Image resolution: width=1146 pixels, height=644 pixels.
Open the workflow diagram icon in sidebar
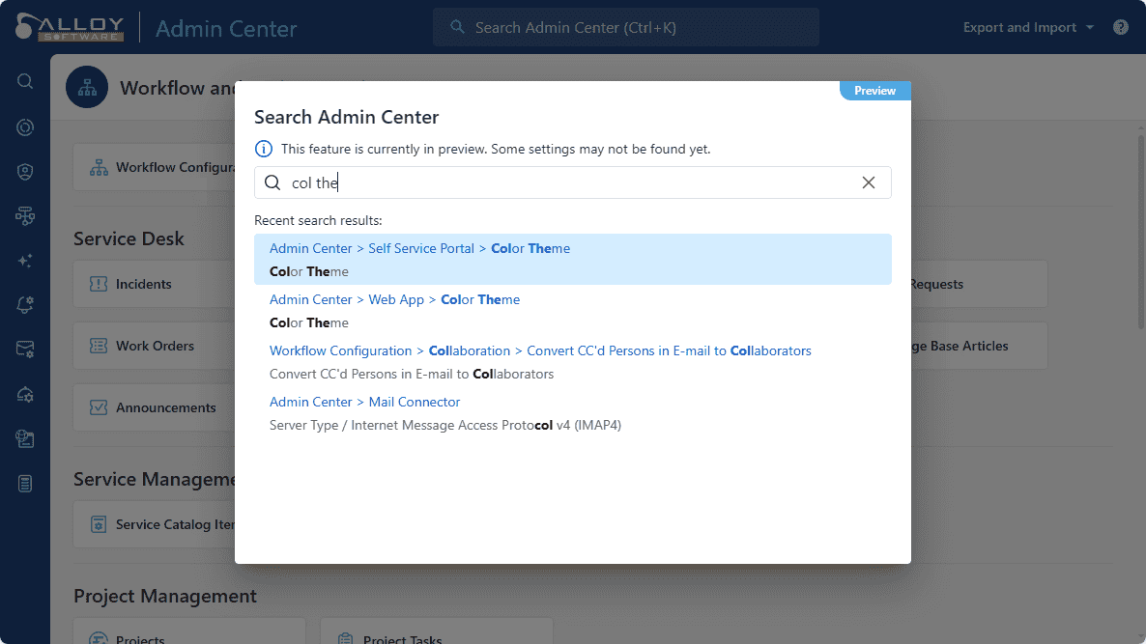[x=25, y=216]
